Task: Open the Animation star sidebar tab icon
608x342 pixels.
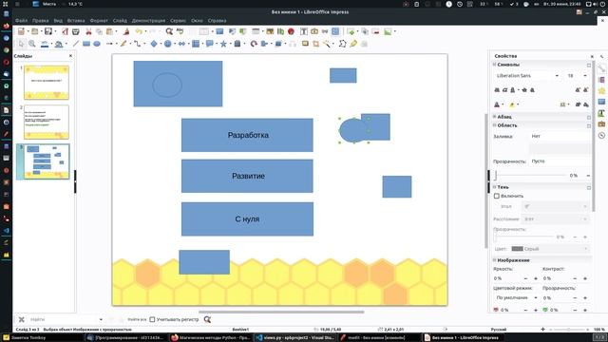Action: coord(601,91)
